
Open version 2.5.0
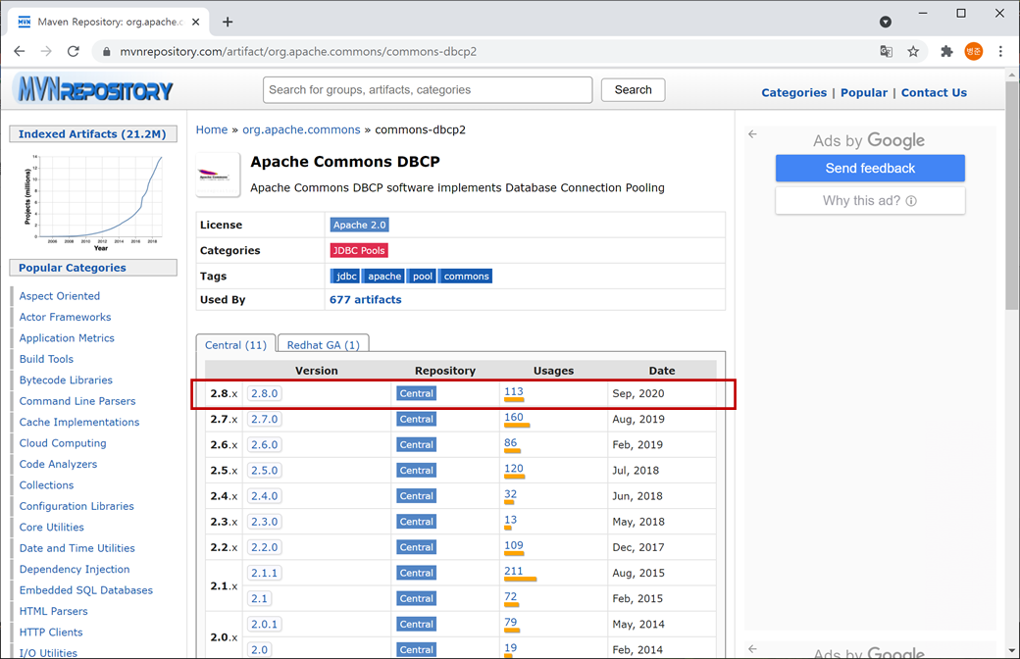coord(265,471)
